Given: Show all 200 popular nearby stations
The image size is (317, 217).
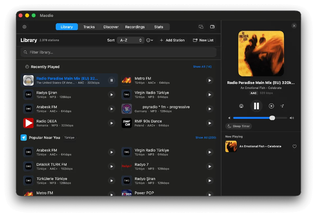Looking at the screenshot, I should pos(206,138).
